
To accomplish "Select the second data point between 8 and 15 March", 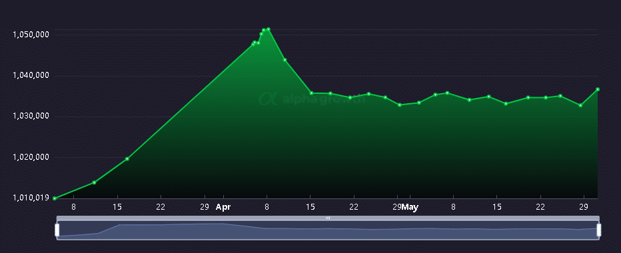I will coord(94,182).
